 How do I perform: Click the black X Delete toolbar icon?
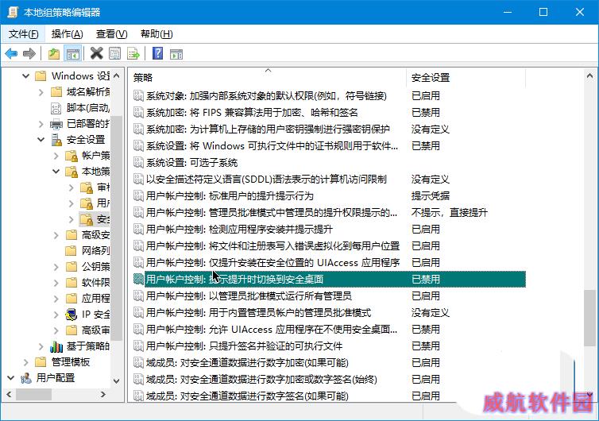pyautogui.click(x=96, y=53)
